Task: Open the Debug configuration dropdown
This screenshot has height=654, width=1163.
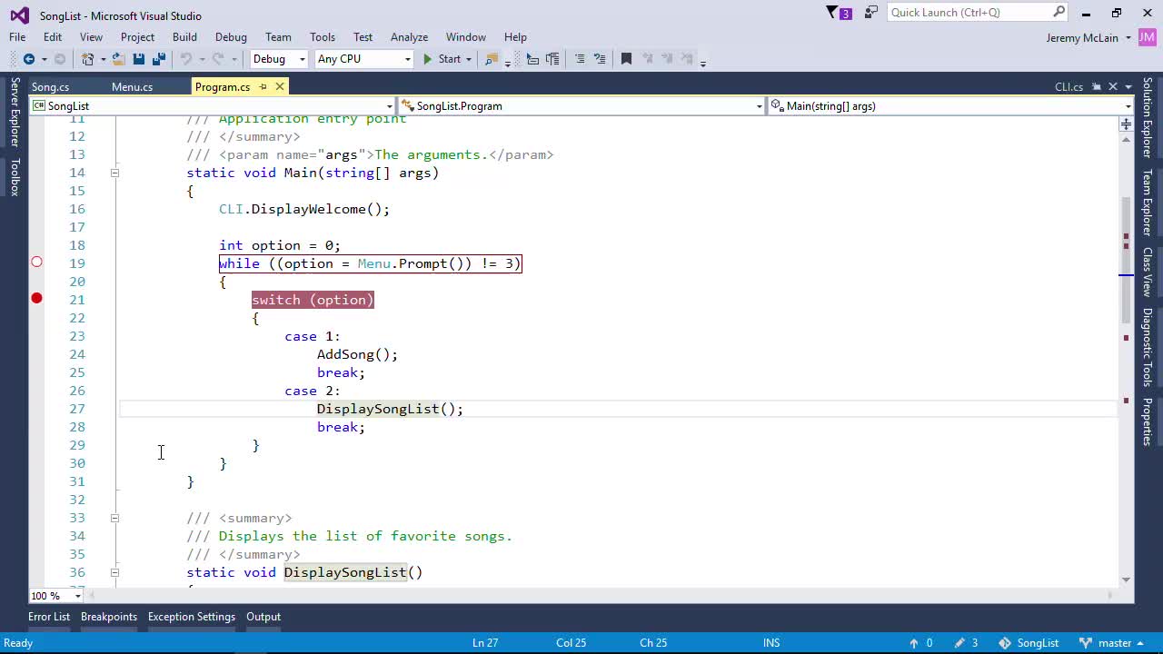Action: pyautogui.click(x=279, y=59)
